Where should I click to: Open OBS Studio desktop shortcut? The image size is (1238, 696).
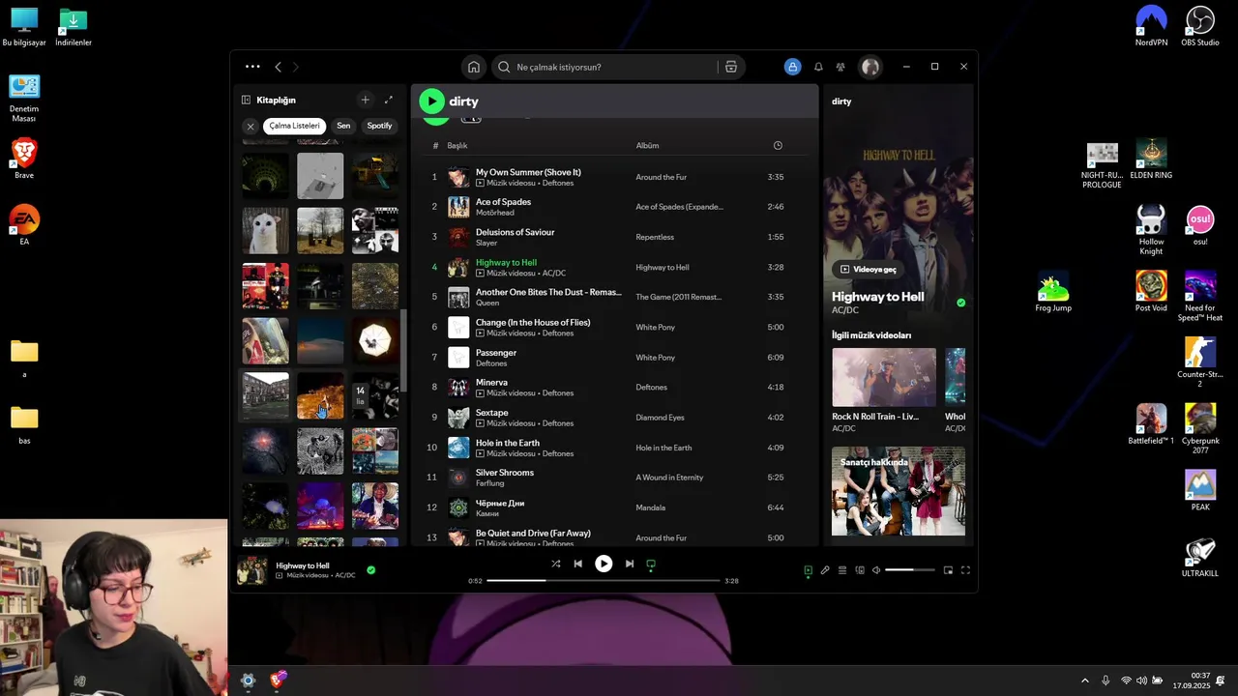click(1200, 26)
